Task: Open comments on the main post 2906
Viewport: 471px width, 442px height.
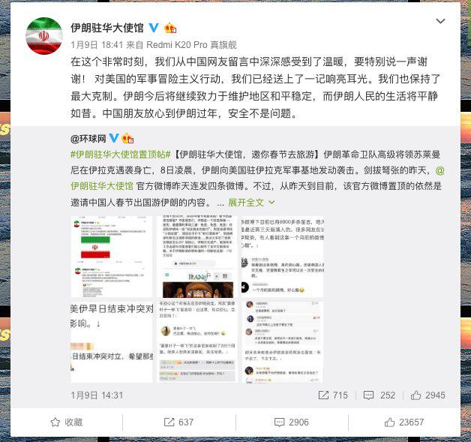Action: click(x=291, y=422)
